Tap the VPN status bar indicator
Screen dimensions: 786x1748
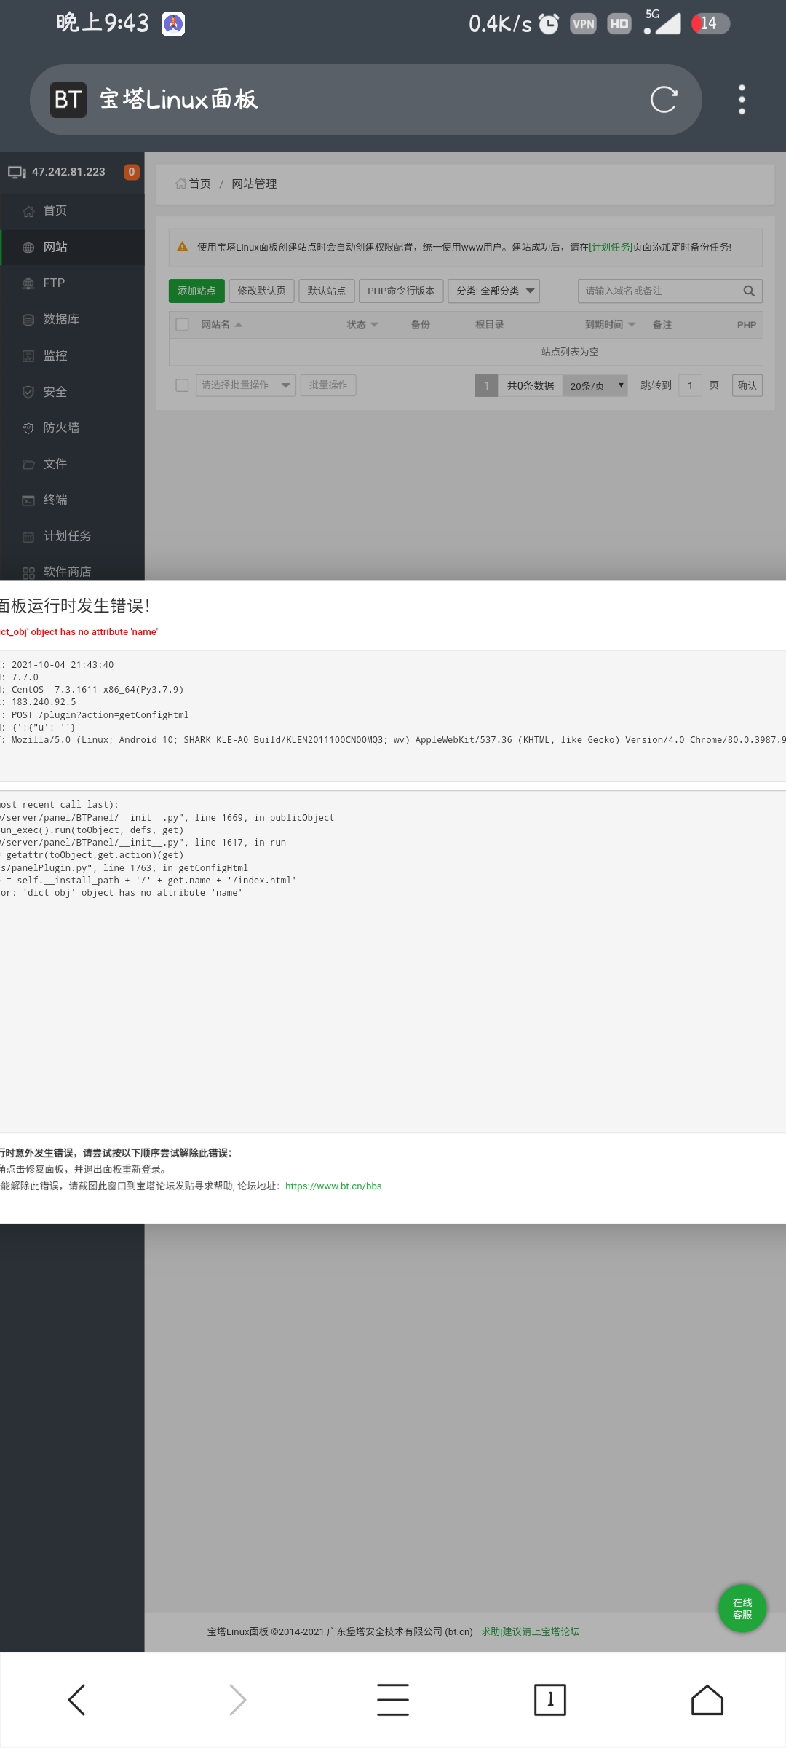(584, 24)
